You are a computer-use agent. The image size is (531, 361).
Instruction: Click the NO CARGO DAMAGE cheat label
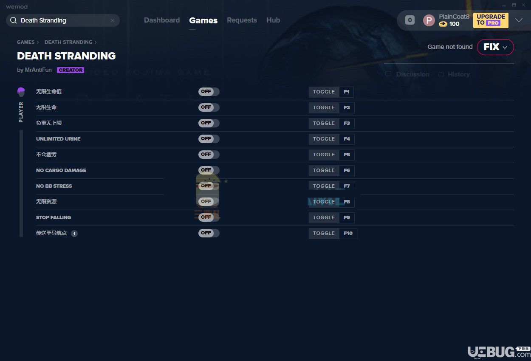point(61,170)
